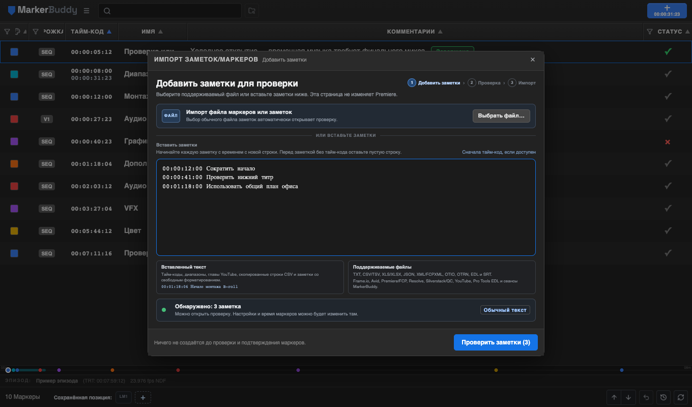Click purple color swatch of 00:00:40:23 row
The height and width of the screenshot is (407, 692).
click(14, 141)
